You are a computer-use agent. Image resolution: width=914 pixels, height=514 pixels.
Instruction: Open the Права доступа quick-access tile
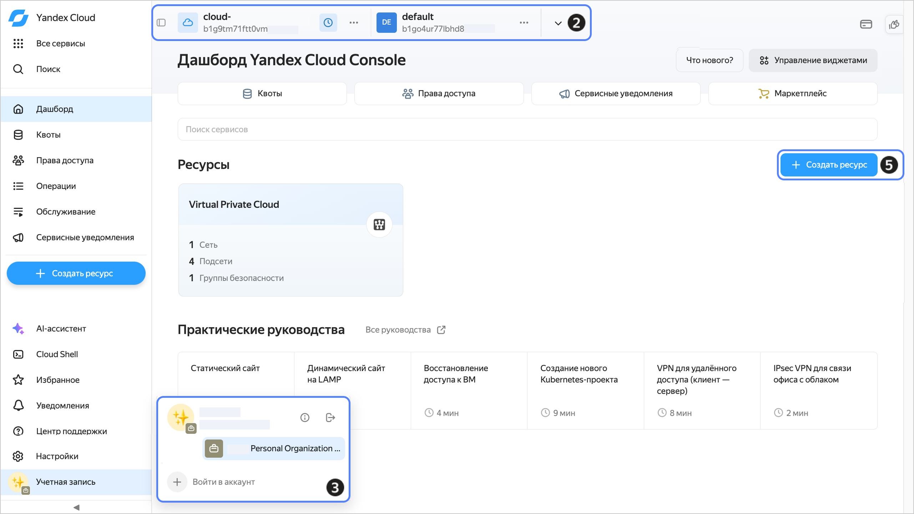[x=439, y=93]
